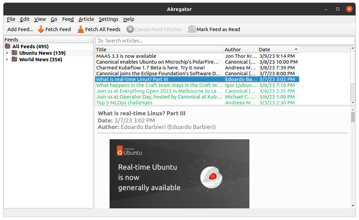The width and height of the screenshot is (359, 220).
Task: Click the World News folder icon
Action: [15, 59]
